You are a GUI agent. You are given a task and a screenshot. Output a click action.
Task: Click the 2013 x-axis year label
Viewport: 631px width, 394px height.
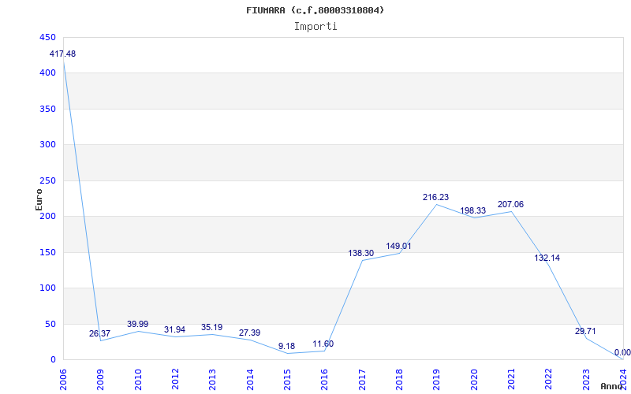coord(212,379)
